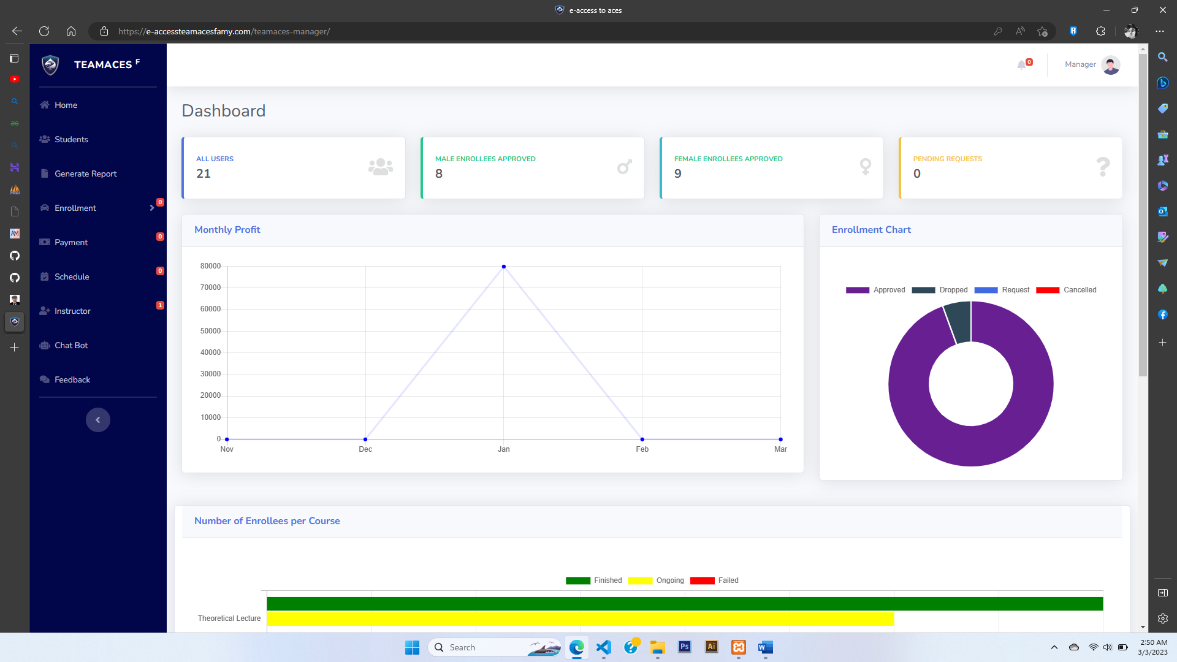Image resolution: width=1177 pixels, height=662 pixels.
Task: Click the XAMPP icon in taskbar
Action: pos(738,647)
